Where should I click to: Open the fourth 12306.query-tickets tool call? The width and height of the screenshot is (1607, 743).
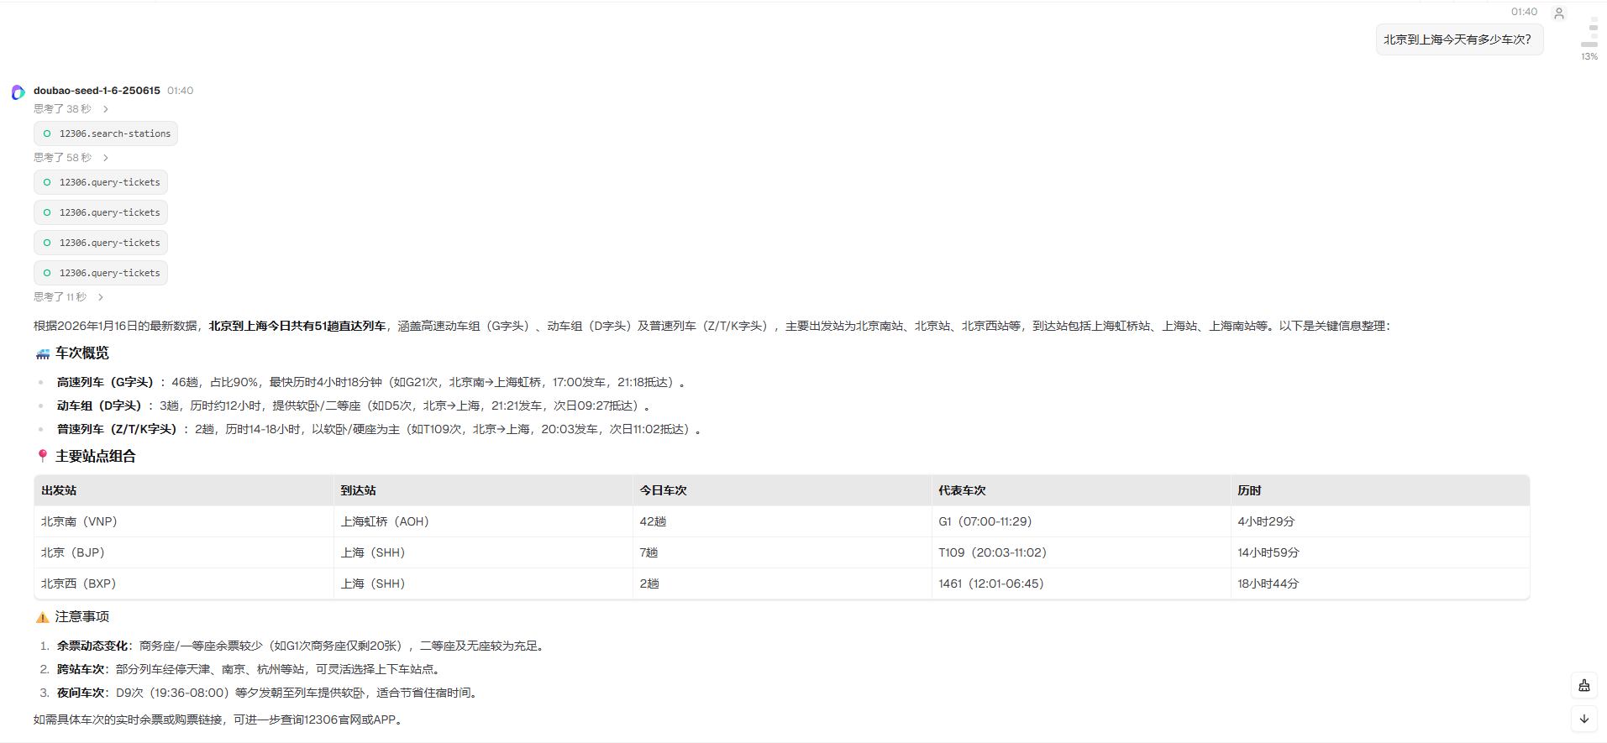point(101,273)
